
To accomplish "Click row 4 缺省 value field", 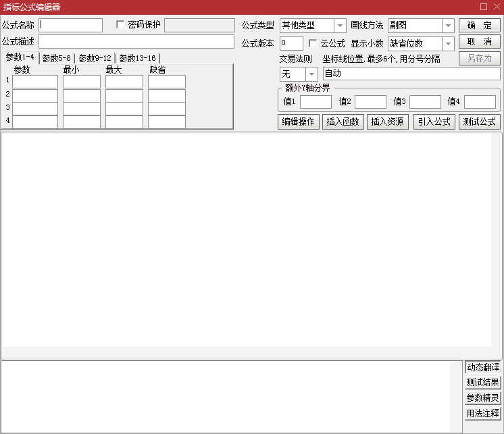I will [x=167, y=122].
